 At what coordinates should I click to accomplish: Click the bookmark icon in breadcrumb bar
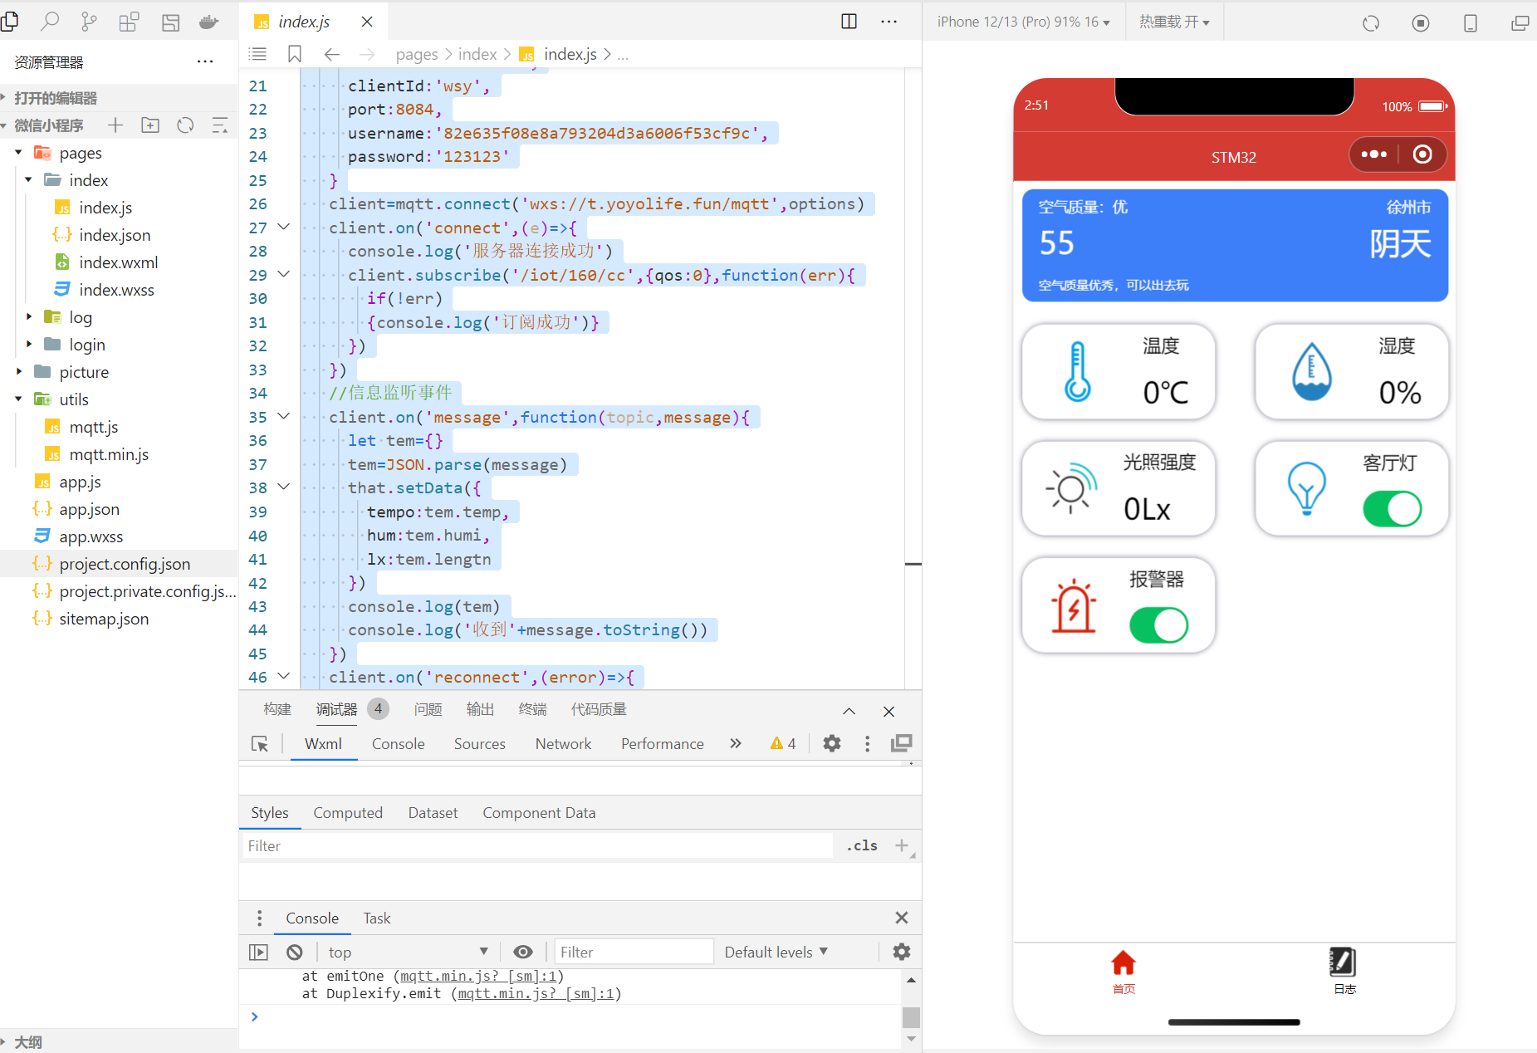pyautogui.click(x=294, y=54)
